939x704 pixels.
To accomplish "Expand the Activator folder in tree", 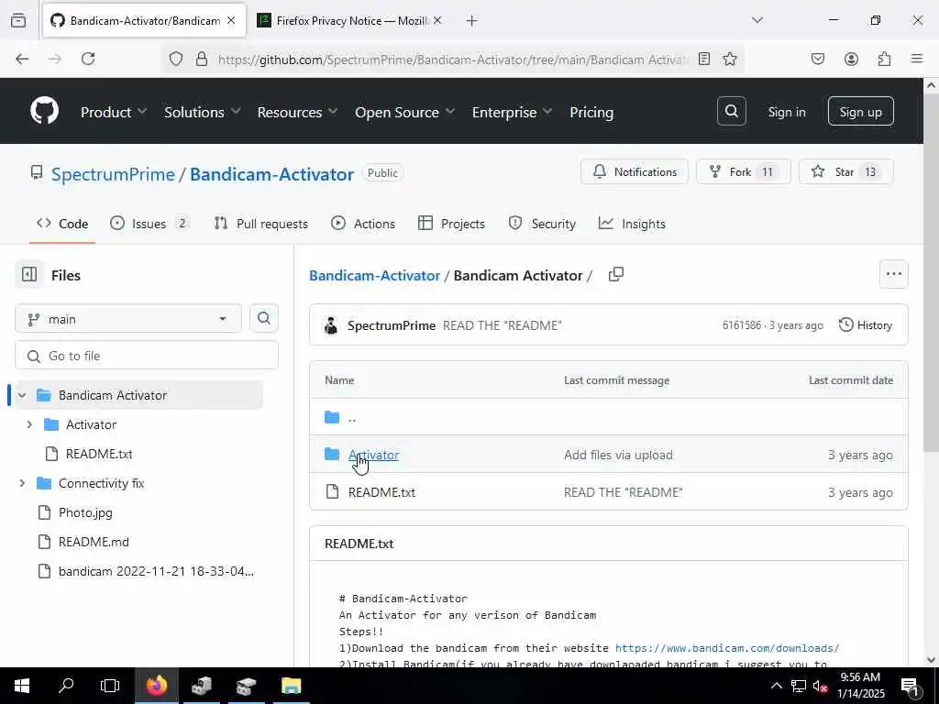I will coord(29,424).
